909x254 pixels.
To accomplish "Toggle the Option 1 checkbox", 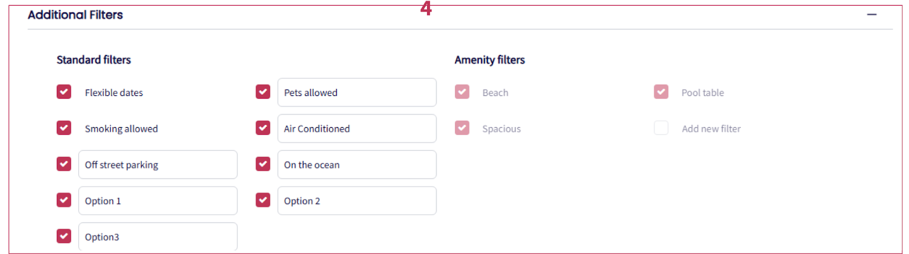I will (x=64, y=200).
